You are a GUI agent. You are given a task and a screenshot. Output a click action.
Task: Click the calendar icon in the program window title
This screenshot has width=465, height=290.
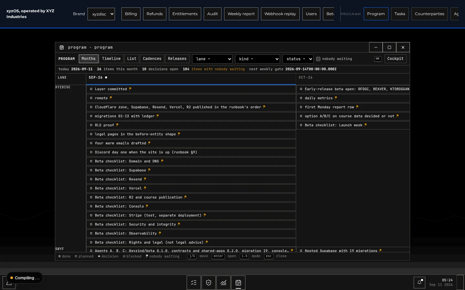(x=62, y=47)
